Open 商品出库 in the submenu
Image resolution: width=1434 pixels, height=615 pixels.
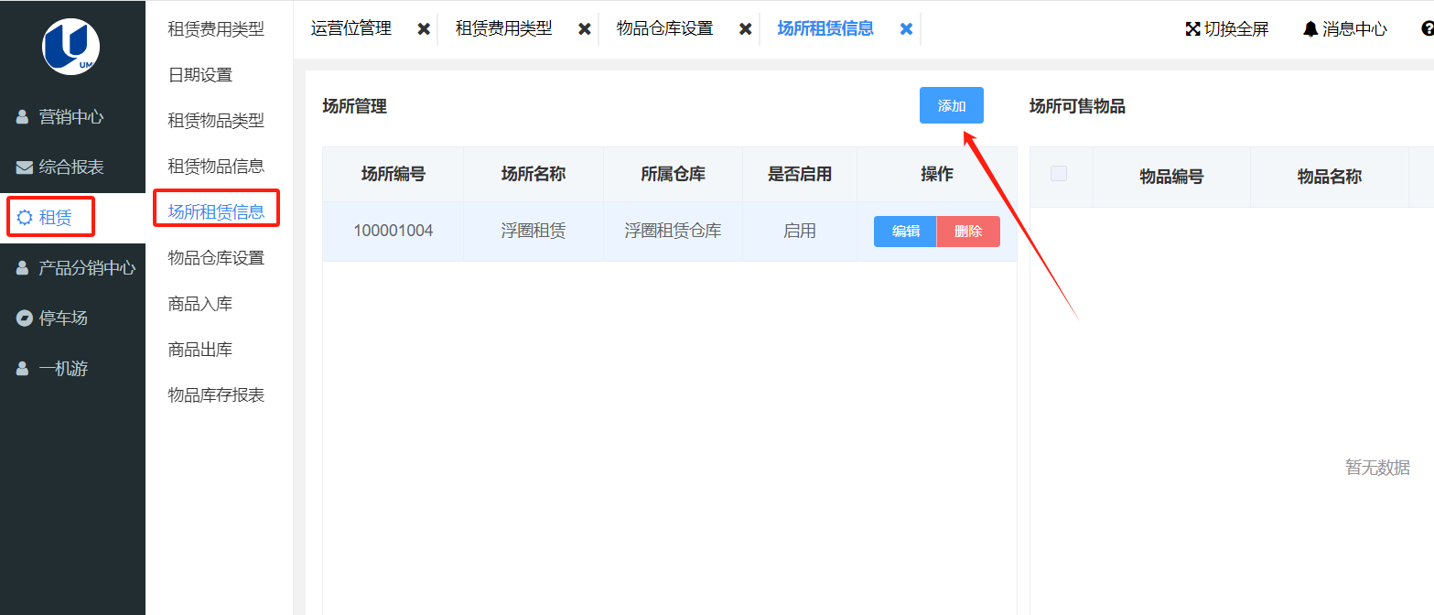coord(200,350)
